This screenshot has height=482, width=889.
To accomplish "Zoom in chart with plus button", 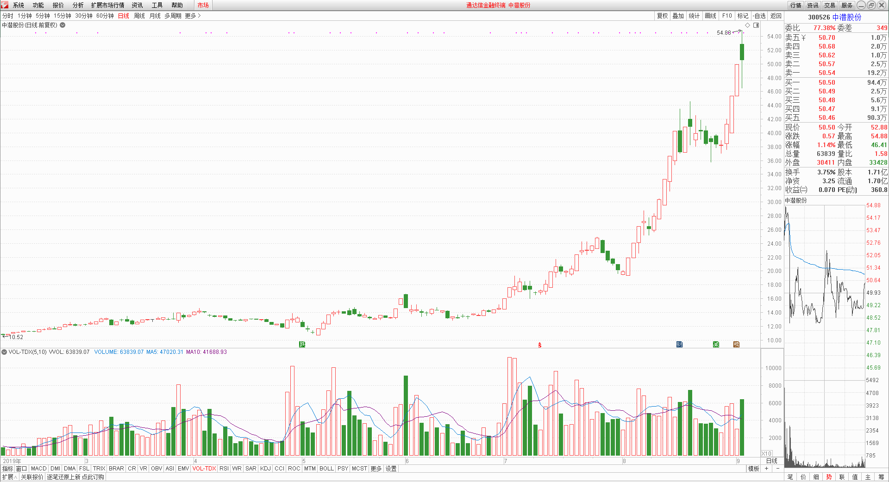I will click(767, 469).
